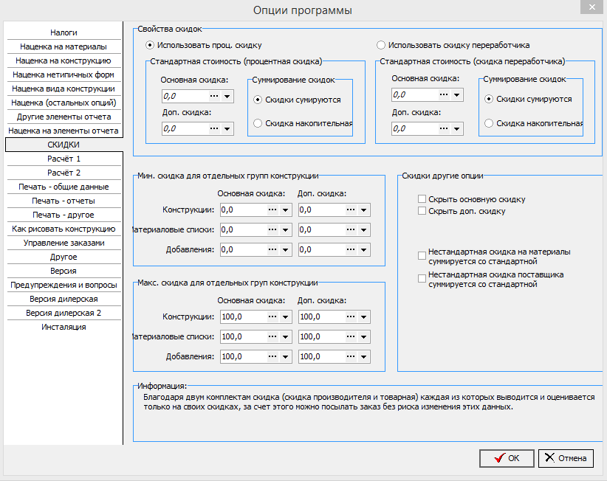Click ellipsis for переработчик Основная скидка field

[x=444, y=94]
